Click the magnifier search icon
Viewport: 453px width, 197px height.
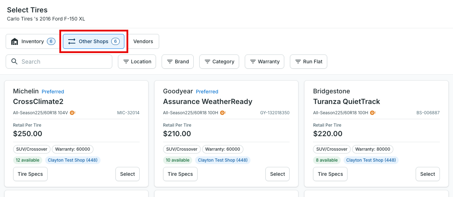point(15,62)
